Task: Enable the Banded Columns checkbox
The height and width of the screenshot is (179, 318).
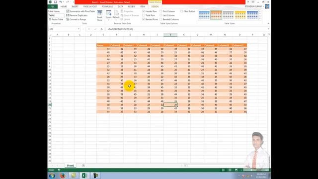Action: tap(161, 19)
